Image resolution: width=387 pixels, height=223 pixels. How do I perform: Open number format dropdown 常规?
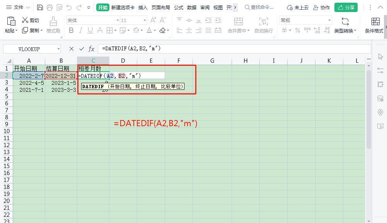point(329,20)
